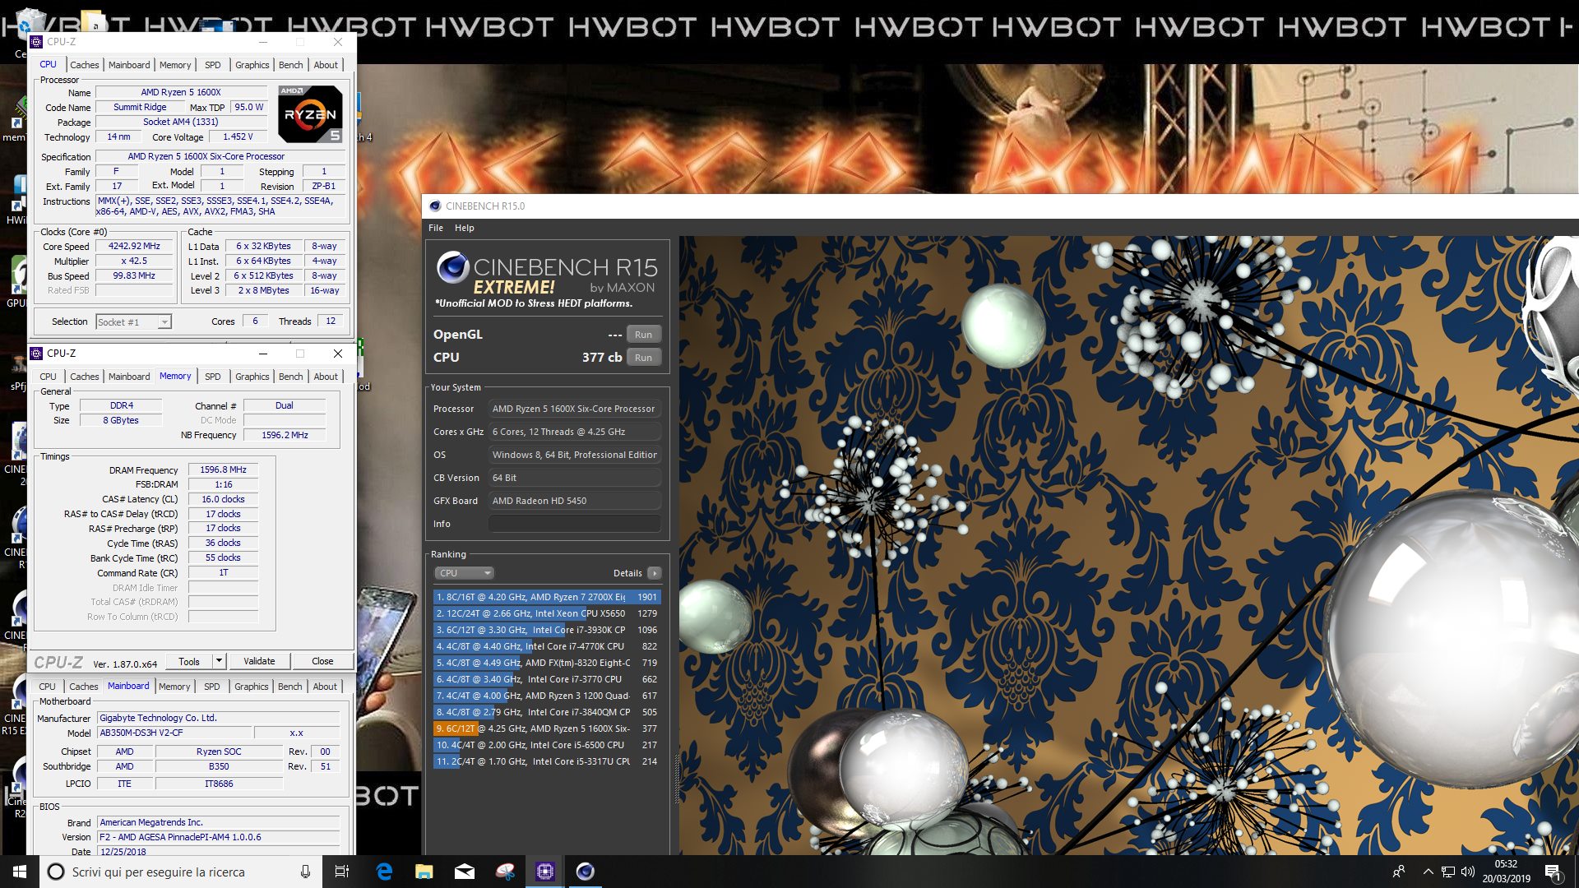Open the Selection Socket #1 dropdown

point(133,322)
